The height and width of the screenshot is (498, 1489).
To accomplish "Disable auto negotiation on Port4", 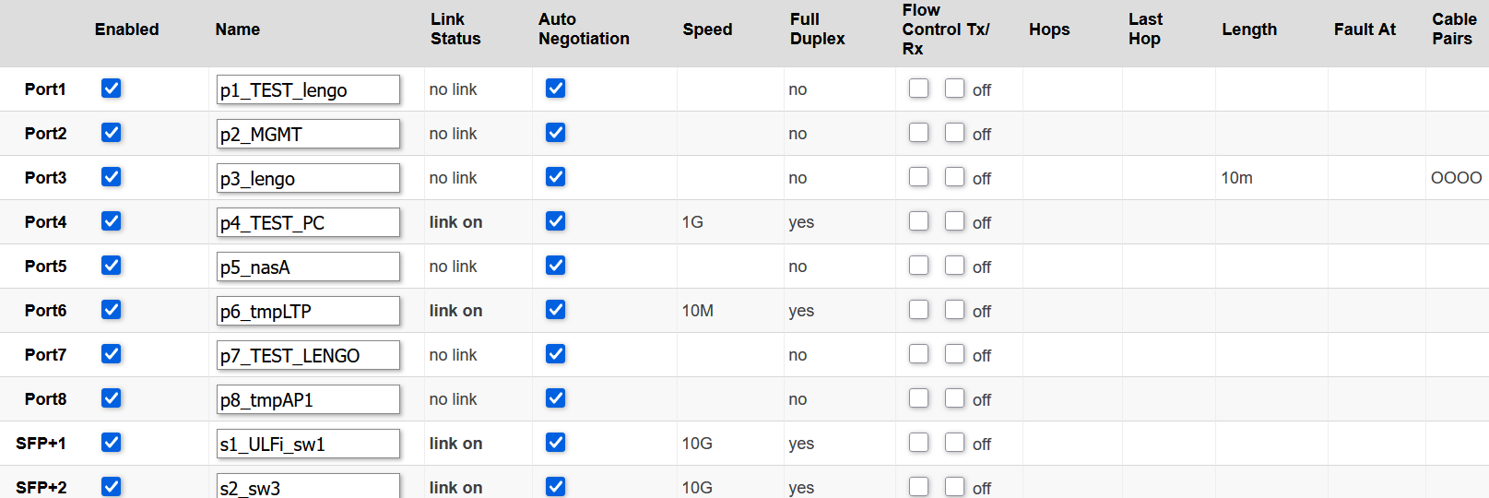I will click(x=556, y=221).
